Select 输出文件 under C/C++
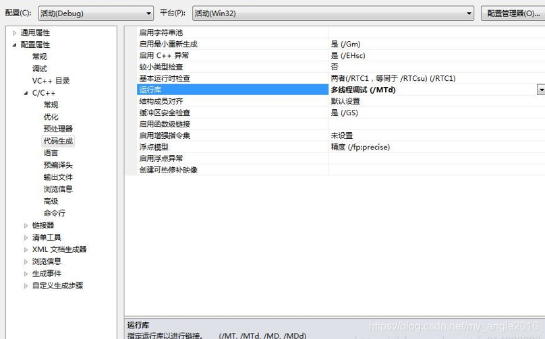The image size is (545, 339). click(x=59, y=177)
